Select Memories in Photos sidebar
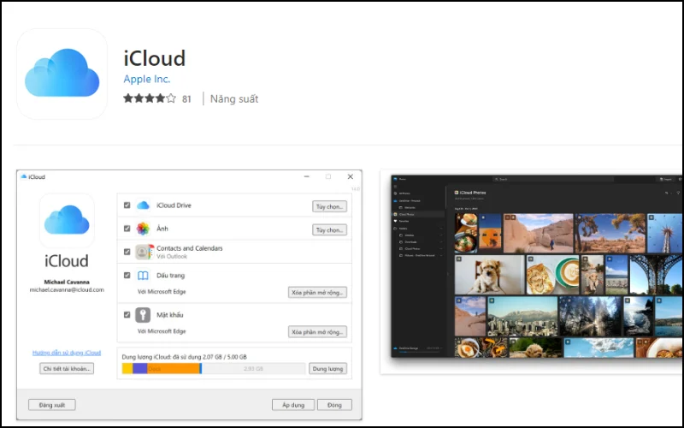 [x=408, y=207]
